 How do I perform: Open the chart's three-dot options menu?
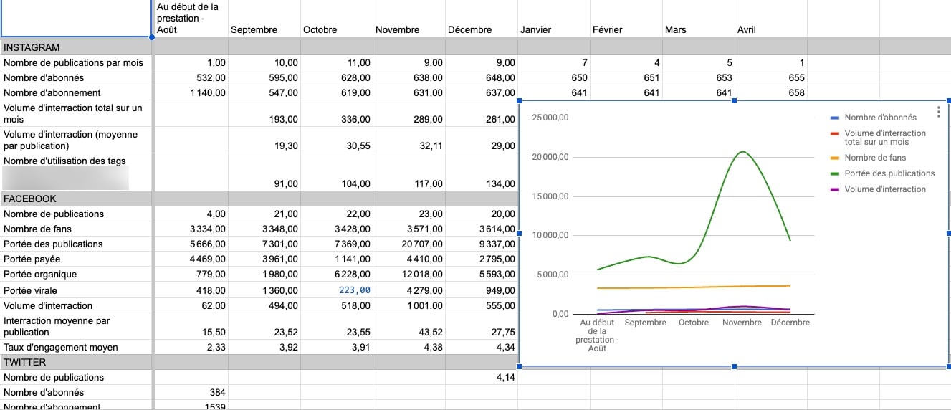click(x=939, y=113)
